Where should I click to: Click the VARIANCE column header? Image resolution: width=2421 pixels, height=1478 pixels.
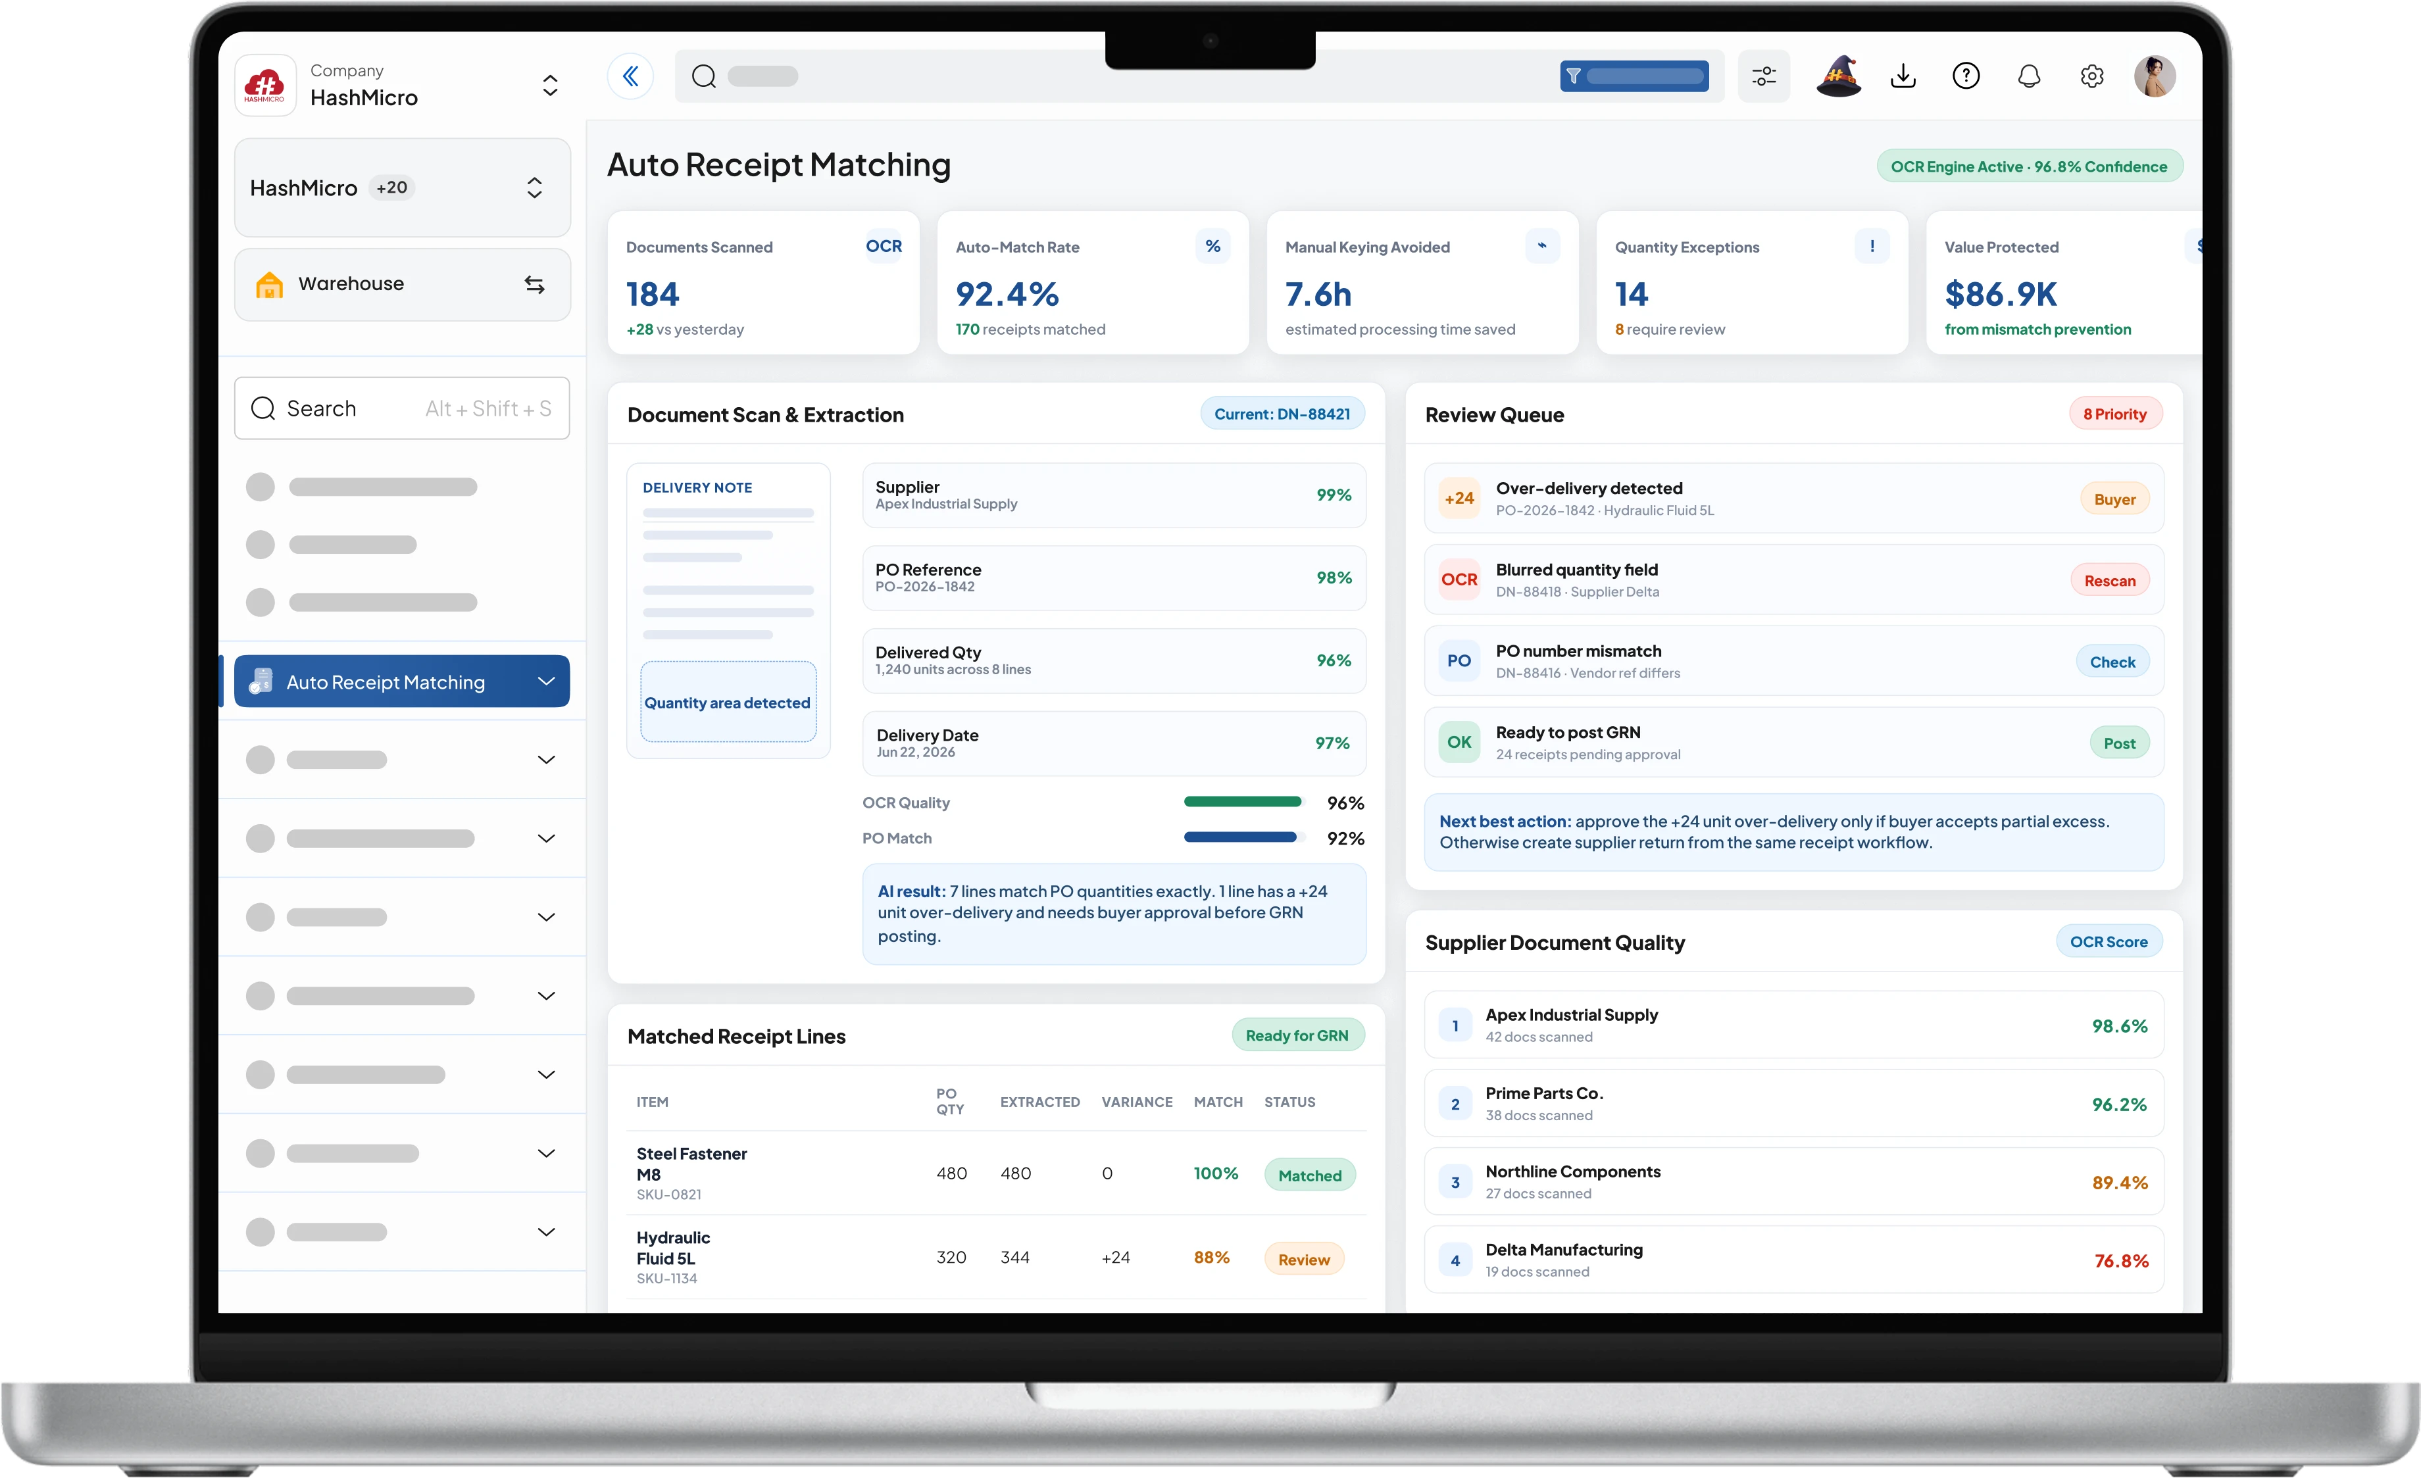click(x=1137, y=1102)
